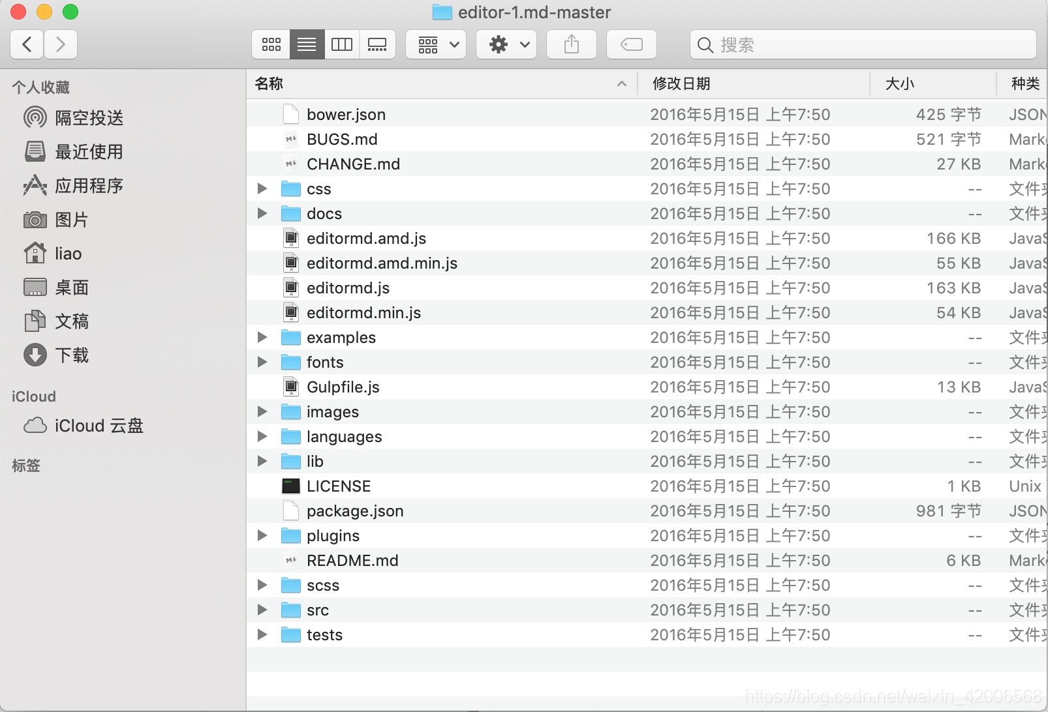Click the Share toolbar button
Screen dimensions: 1048x712
572,44
